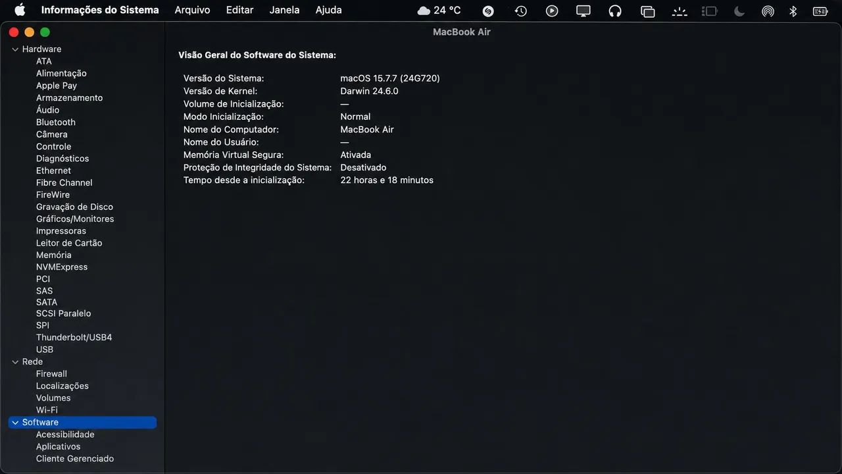Open the Arquivo menu
The height and width of the screenshot is (474, 842).
(x=192, y=10)
